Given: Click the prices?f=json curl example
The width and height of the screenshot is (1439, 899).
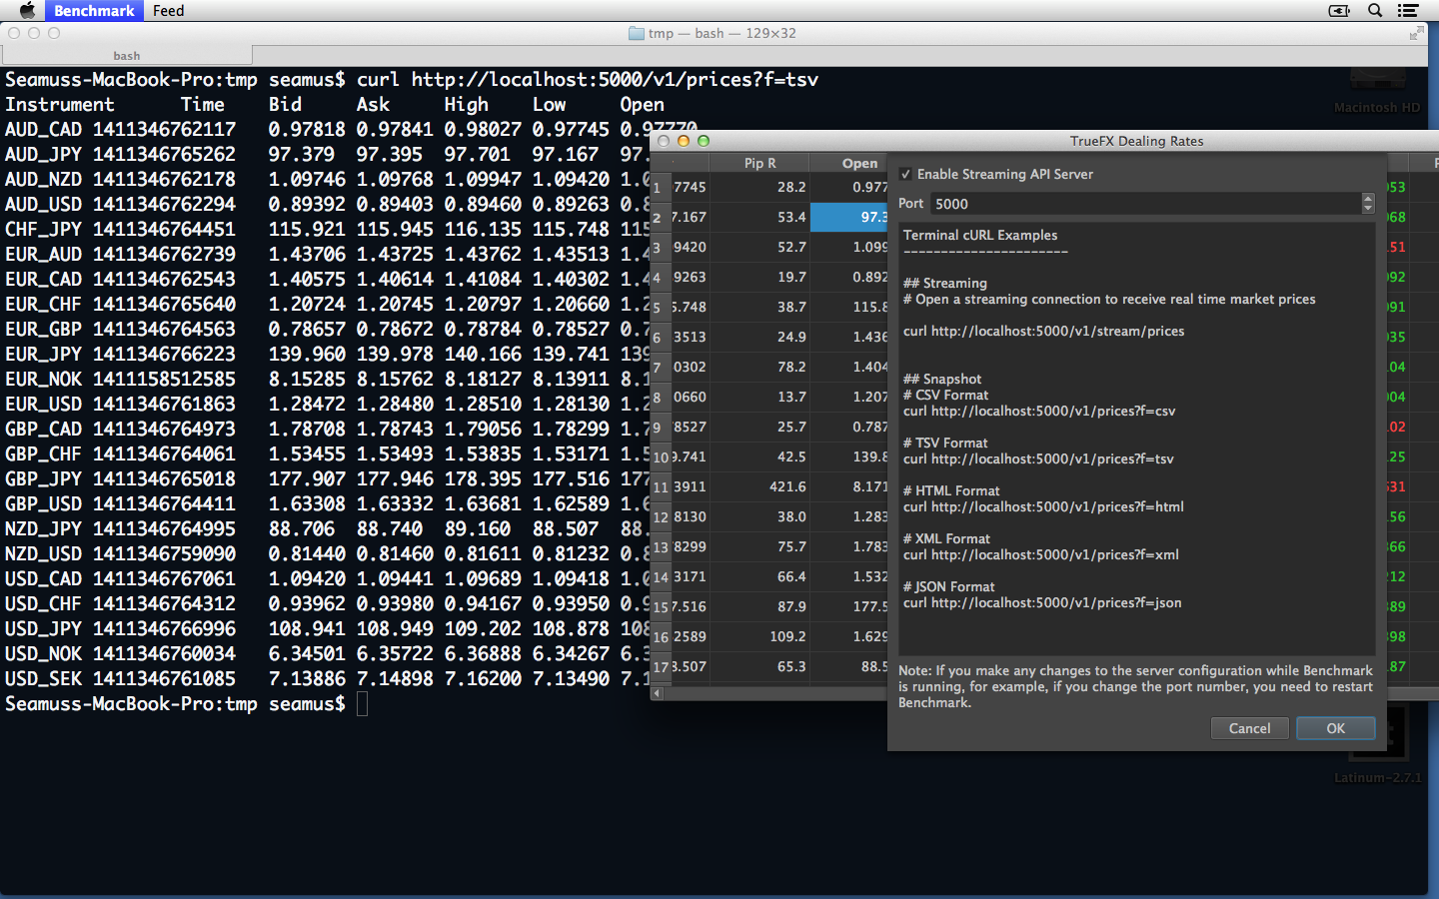Looking at the screenshot, I should [1042, 602].
